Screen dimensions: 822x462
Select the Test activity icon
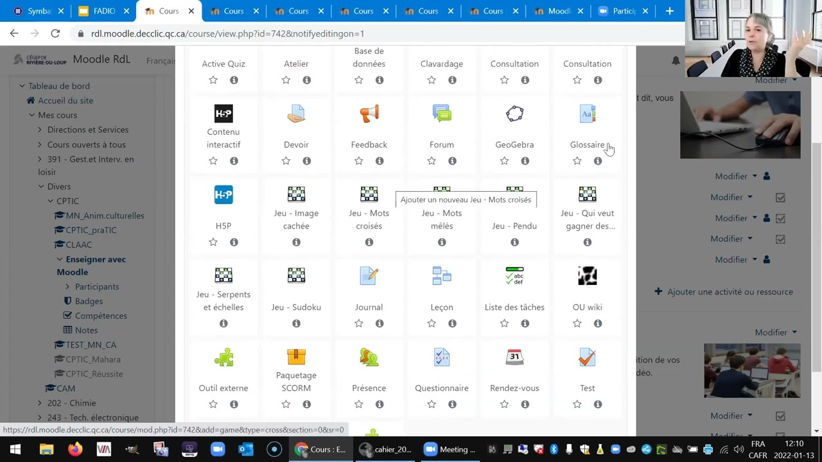pos(588,357)
